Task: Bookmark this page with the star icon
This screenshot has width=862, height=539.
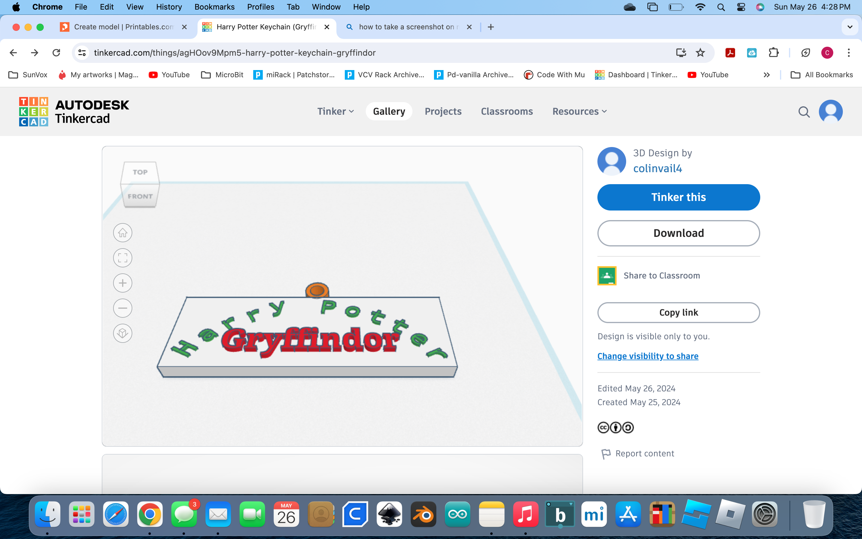Action: [700, 53]
